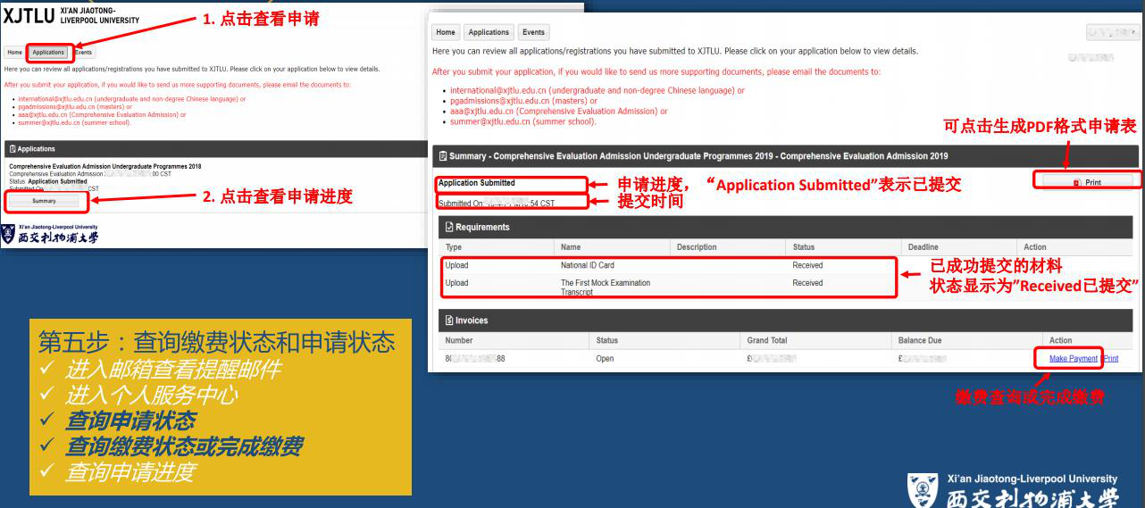Click the Invoices section header icon
This screenshot has height=508, width=1145.
449,321
